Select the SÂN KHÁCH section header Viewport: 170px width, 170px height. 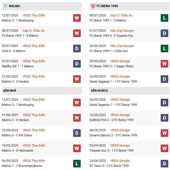pyautogui.click(x=99, y=91)
